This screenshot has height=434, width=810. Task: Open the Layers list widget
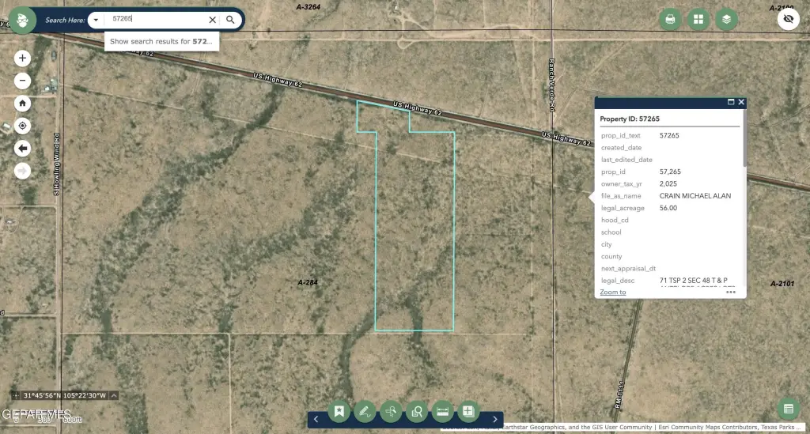coord(727,20)
